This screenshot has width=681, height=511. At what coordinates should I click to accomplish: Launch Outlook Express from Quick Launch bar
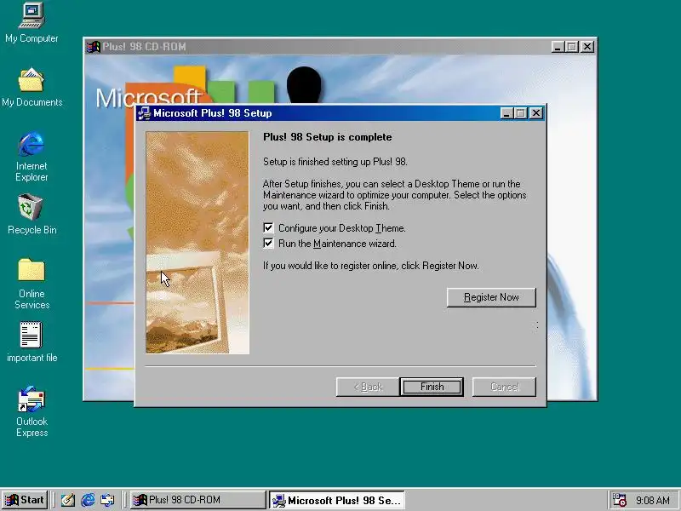click(107, 500)
